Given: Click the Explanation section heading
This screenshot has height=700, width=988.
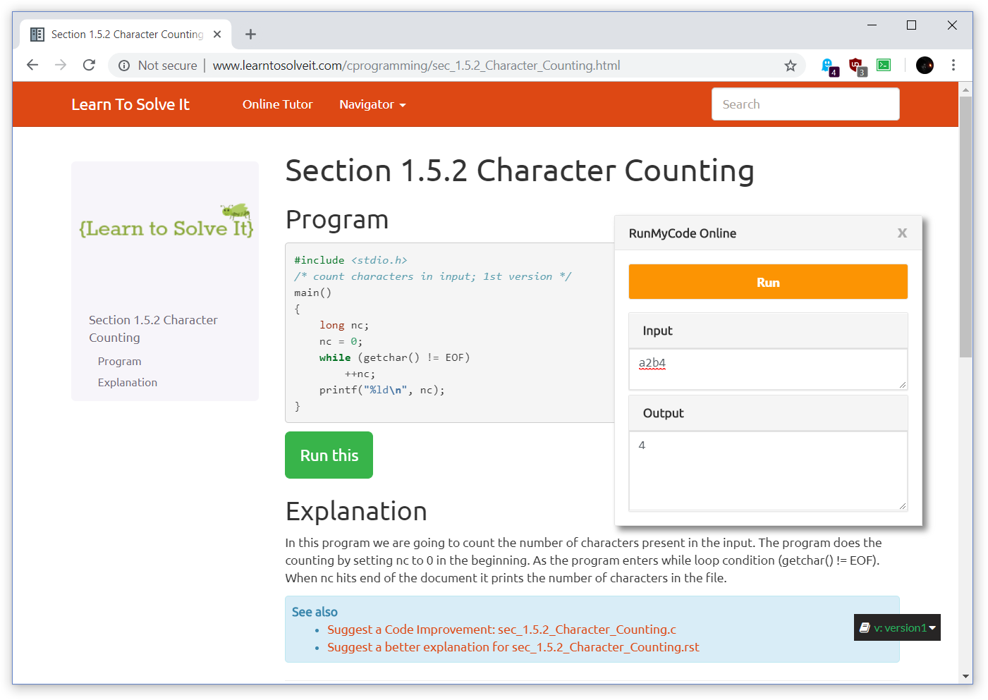Looking at the screenshot, I should pos(356,511).
